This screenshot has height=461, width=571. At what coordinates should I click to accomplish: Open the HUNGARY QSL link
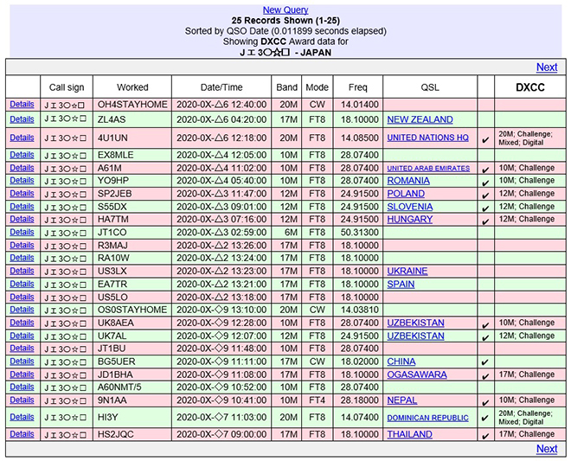tap(410, 219)
